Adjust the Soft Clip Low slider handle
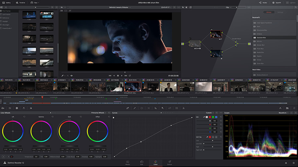Screen dimensions: 298x167 (212, 141)
